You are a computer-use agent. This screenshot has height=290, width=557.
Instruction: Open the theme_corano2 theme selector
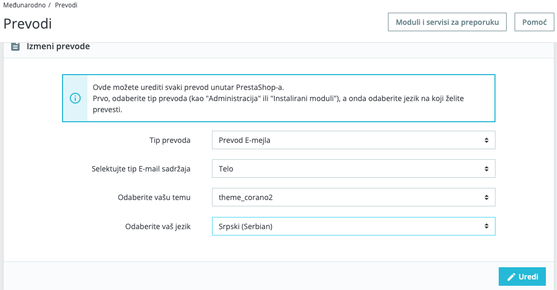coord(353,197)
